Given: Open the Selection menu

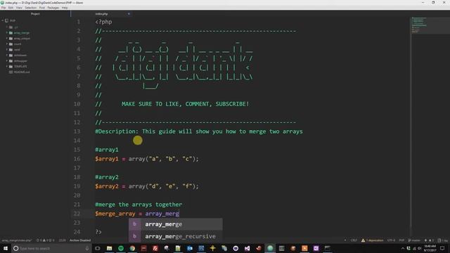Looking at the screenshot, I should tap(30, 8).
